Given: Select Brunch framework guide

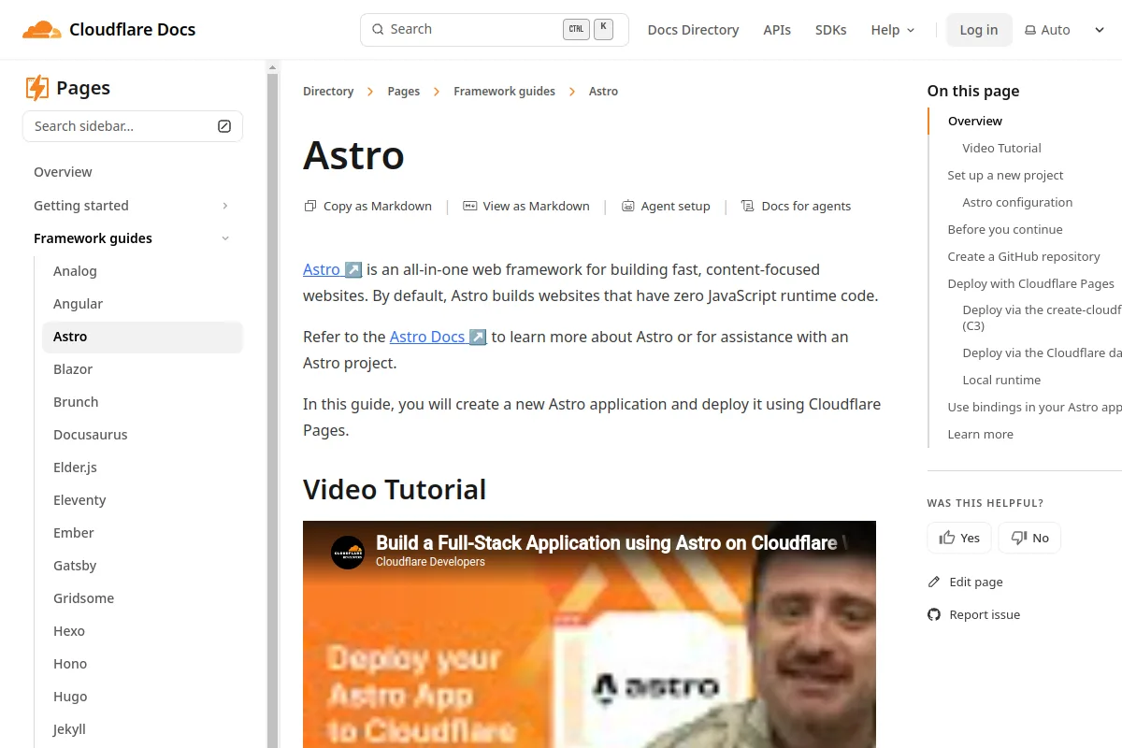Looking at the screenshot, I should click(142, 402).
